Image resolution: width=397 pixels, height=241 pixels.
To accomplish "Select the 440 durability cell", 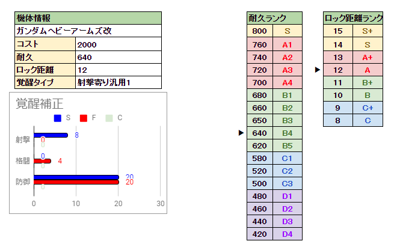I will (x=260, y=222).
